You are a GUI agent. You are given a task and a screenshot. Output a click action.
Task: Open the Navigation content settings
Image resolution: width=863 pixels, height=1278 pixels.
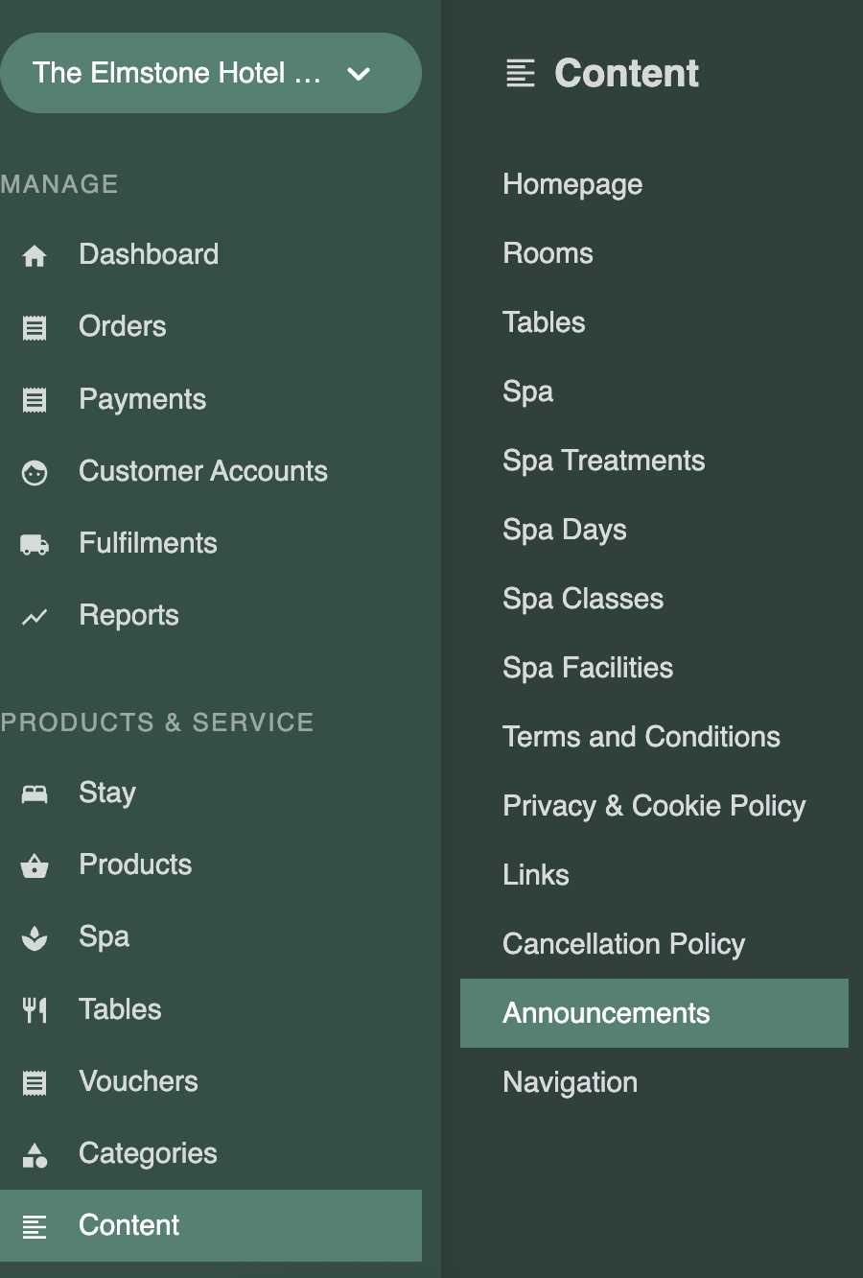(x=570, y=1082)
